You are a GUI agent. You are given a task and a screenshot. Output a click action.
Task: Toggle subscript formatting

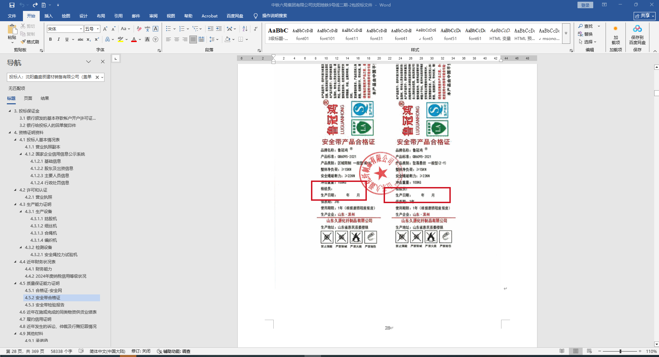click(89, 40)
